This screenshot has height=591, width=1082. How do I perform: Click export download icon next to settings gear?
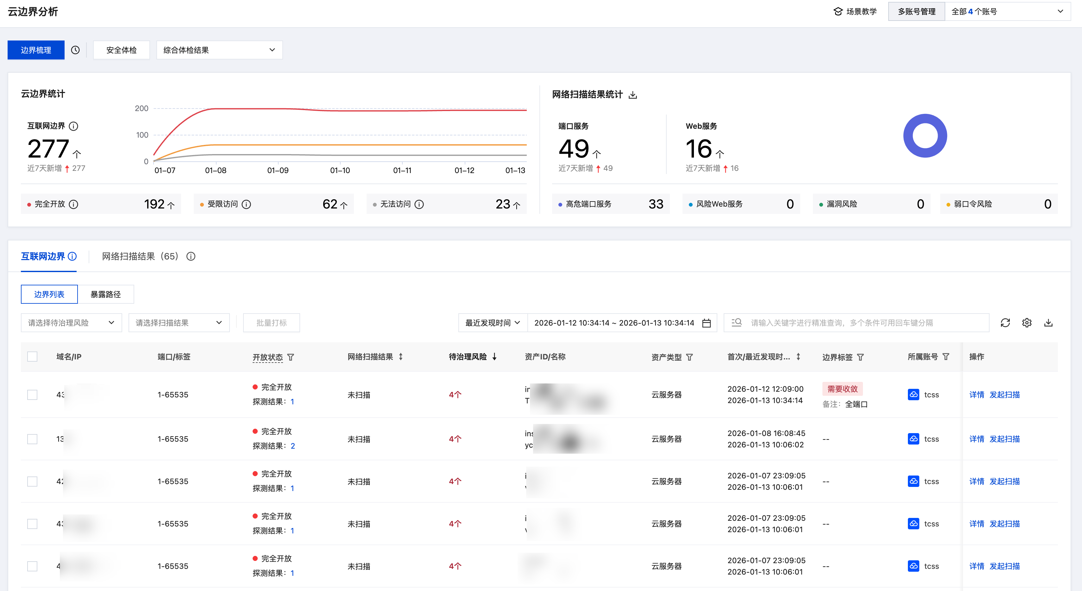[x=1048, y=323]
